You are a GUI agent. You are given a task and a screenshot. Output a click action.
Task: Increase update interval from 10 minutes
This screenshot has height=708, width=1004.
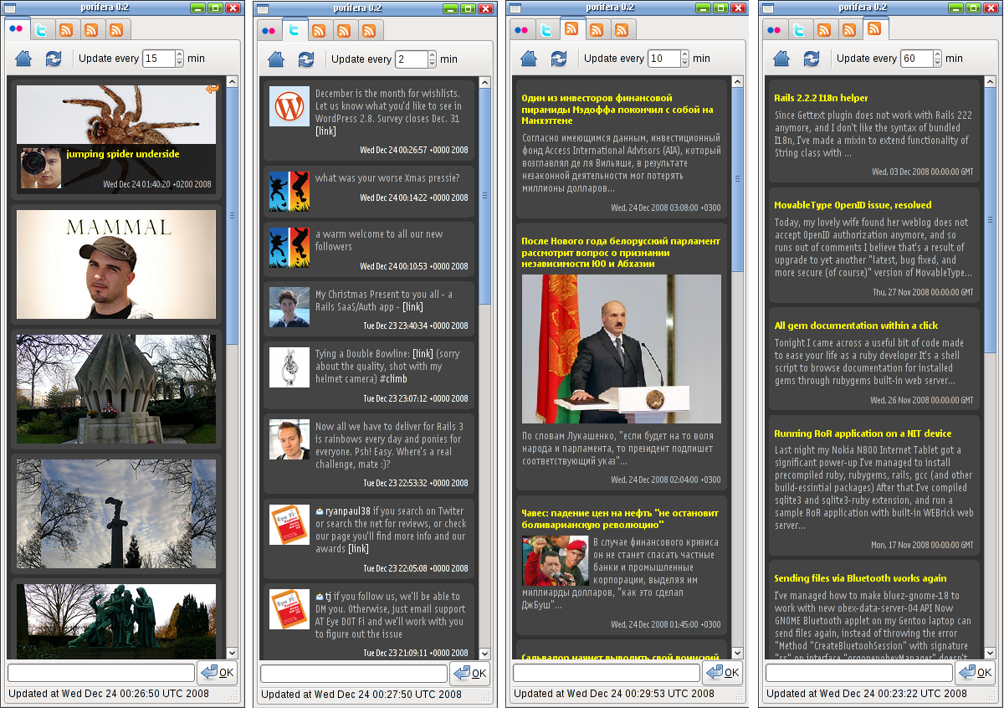[684, 54]
